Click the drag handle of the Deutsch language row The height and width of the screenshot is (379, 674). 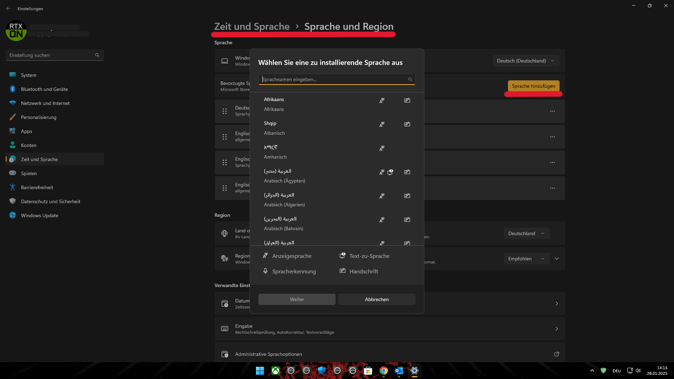(225, 111)
